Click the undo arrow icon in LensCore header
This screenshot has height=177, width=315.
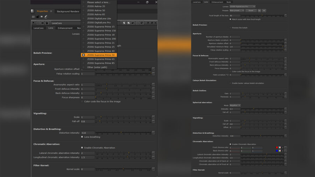point(133,23)
